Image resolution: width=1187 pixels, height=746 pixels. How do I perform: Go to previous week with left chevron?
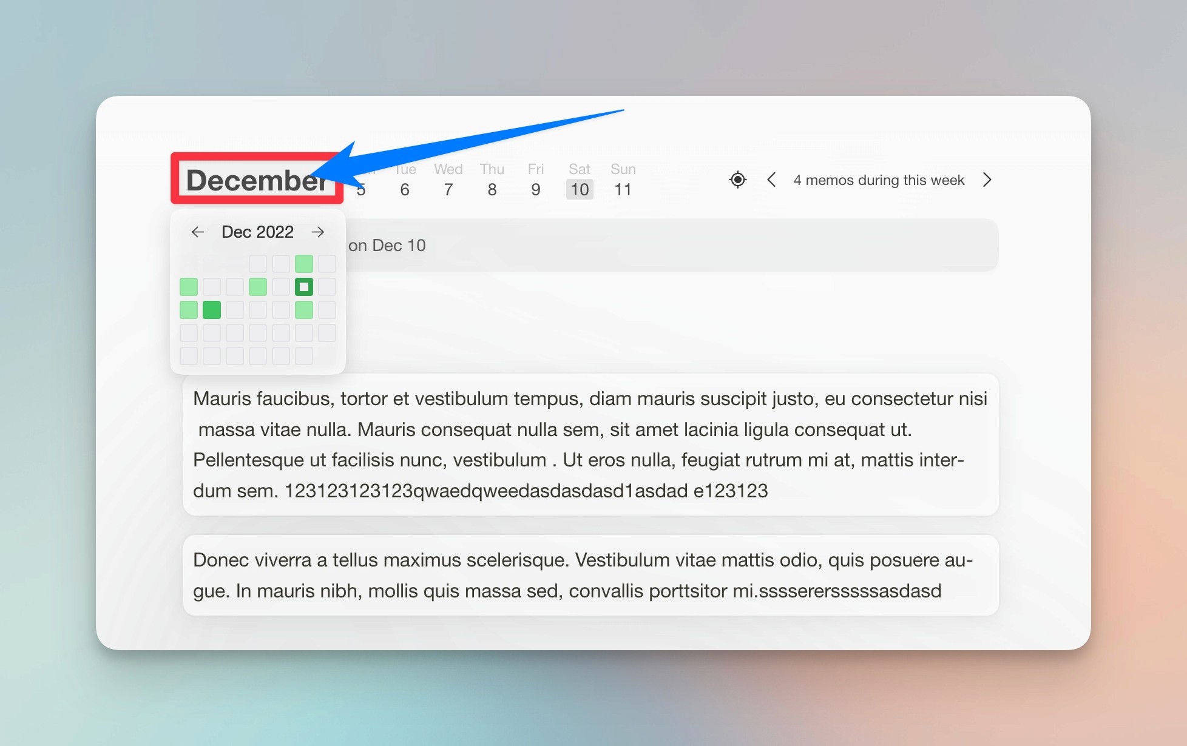(771, 180)
